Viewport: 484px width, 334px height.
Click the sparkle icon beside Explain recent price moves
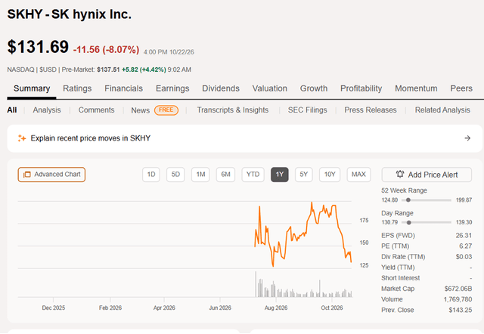coord(22,138)
